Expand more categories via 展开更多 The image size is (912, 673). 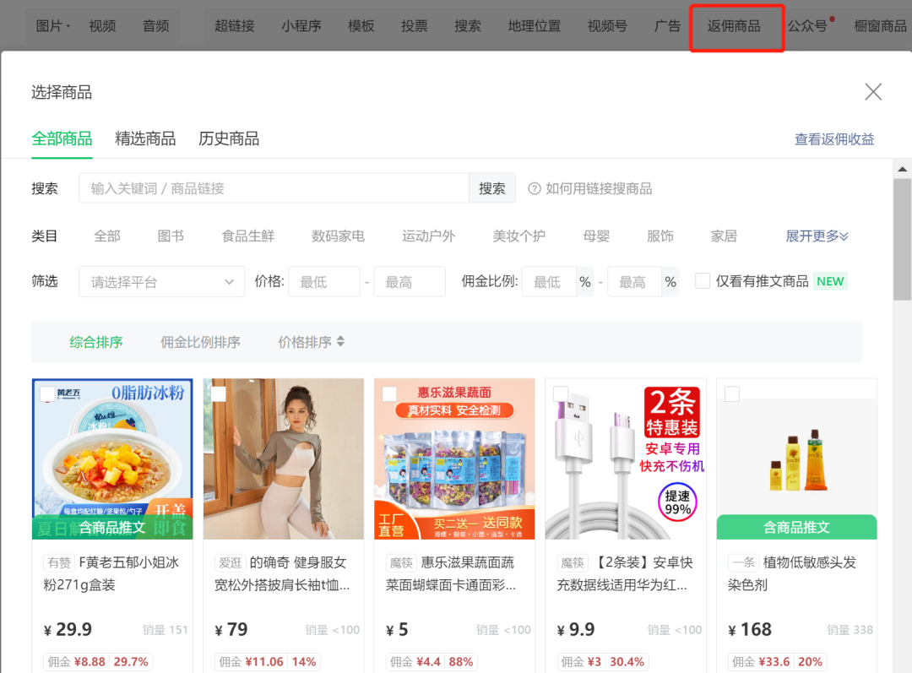(x=816, y=236)
